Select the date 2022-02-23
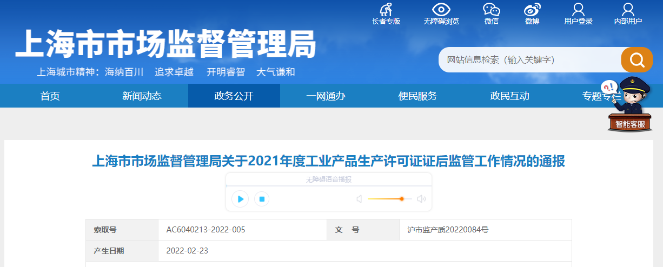 187,251
